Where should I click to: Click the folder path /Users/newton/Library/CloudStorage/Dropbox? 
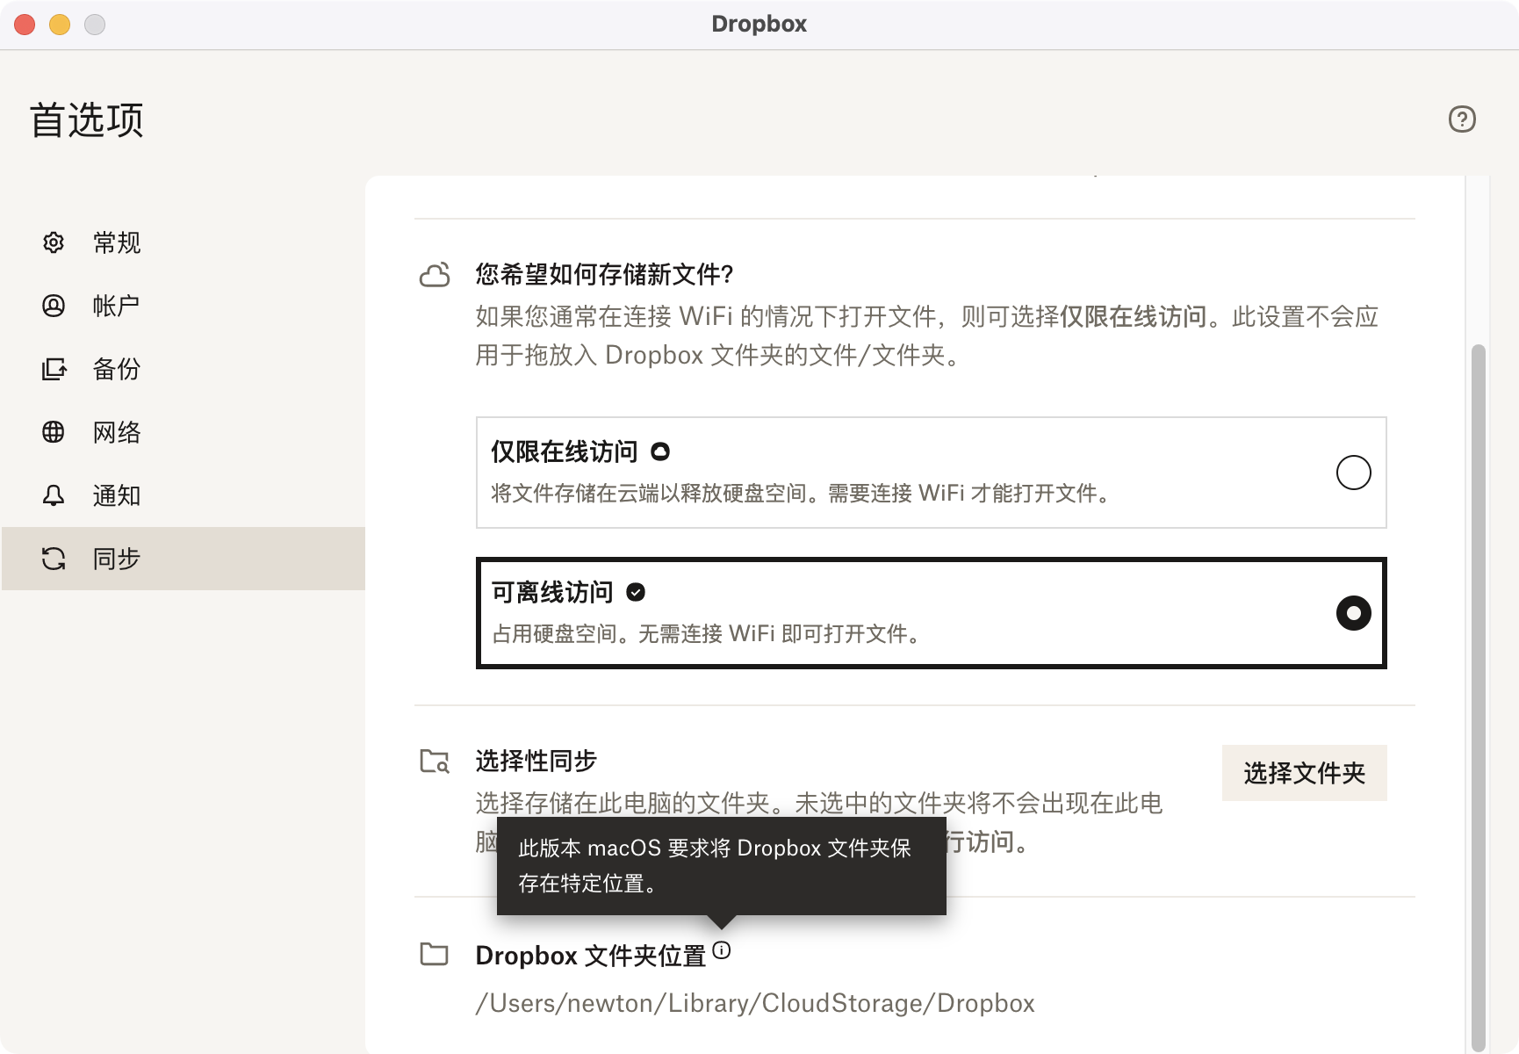(x=755, y=1003)
